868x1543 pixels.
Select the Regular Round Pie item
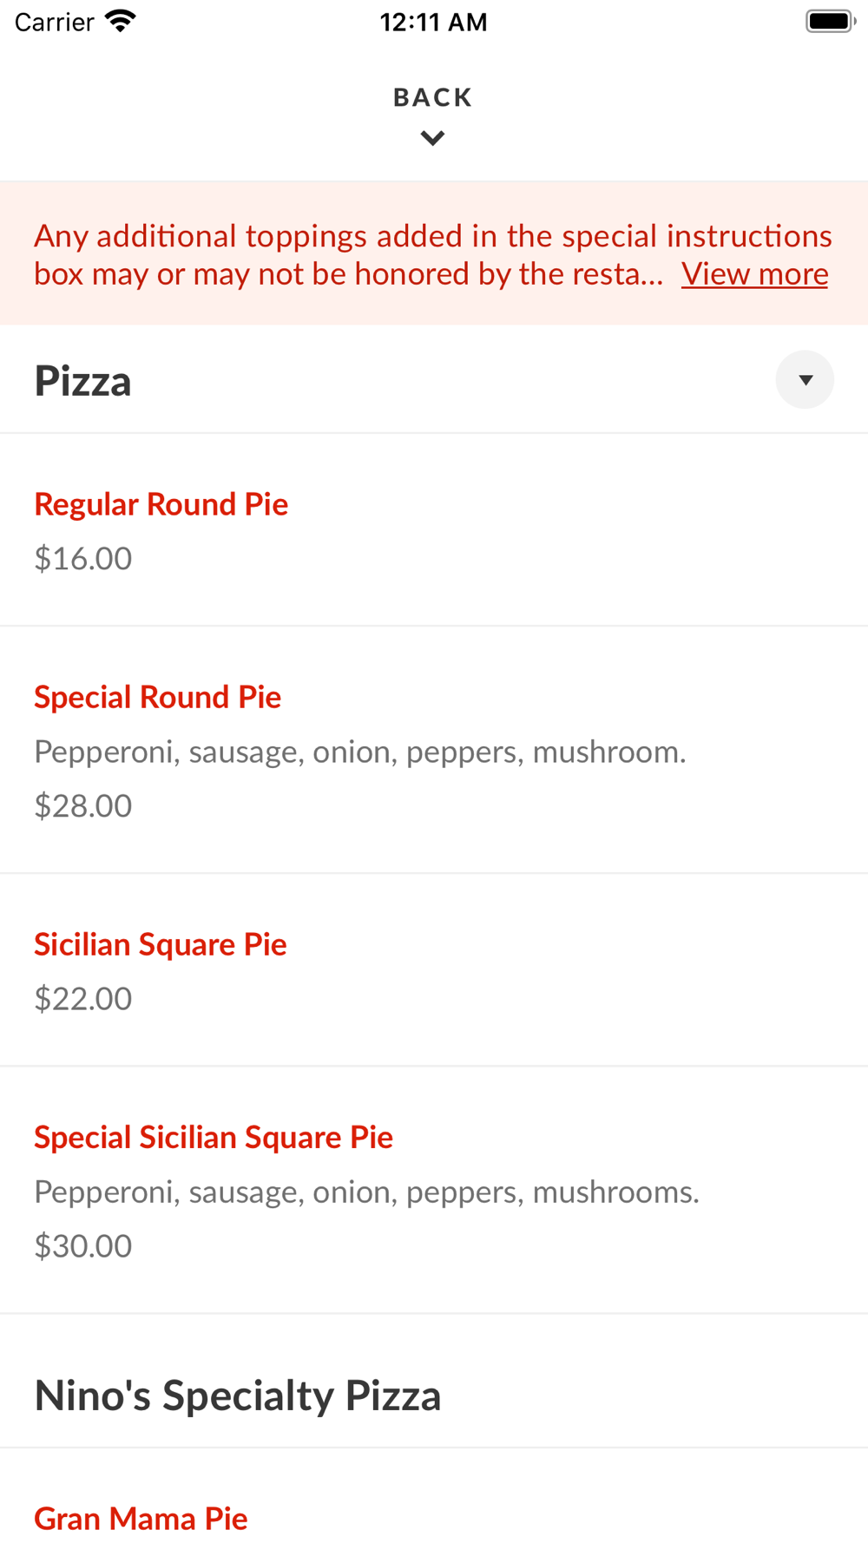click(x=161, y=504)
